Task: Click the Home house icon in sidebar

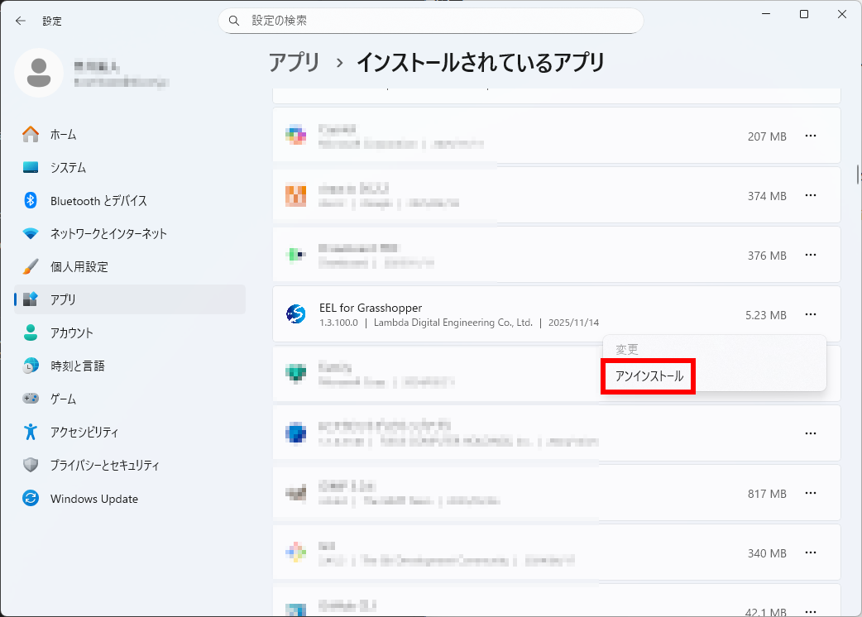Action: pyautogui.click(x=31, y=134)
